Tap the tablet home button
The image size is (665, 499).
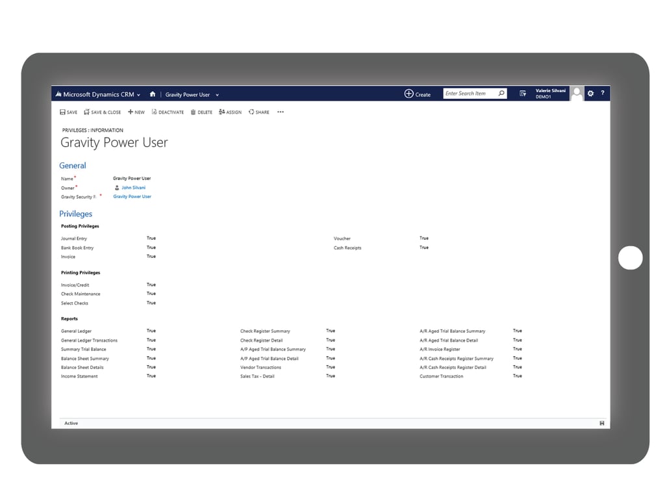click(x=630, y=257)
